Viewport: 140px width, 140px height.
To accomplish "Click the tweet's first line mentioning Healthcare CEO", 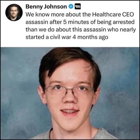I will tap(80, 14).
